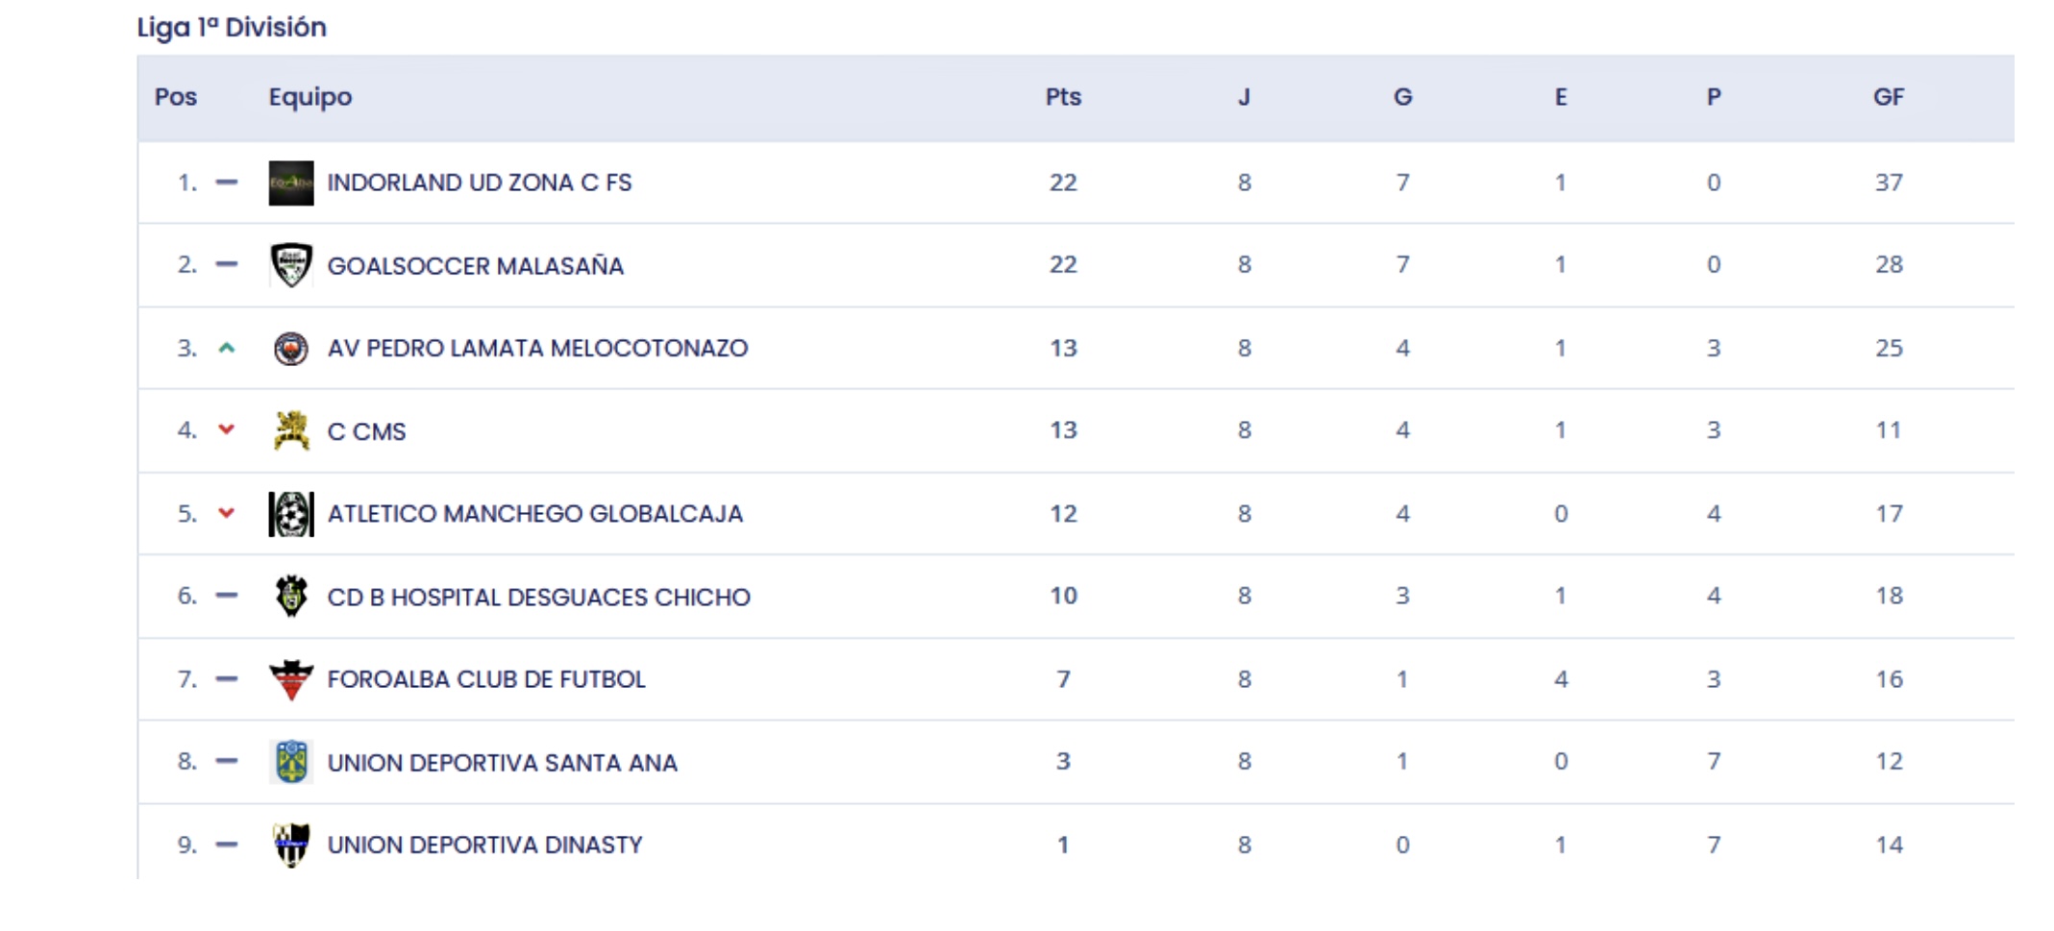Click the Indorland UD Zona C FS crest
Image resolution: width=2054 pixels, height=931 pixels.
tap(290, 183)
